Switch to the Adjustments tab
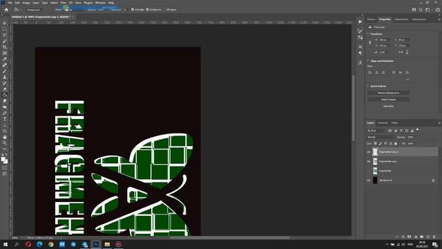Screen dimensions: 442x249 coord(401,19)
